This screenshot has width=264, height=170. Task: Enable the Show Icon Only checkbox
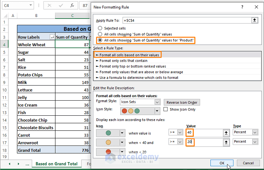click(x=166, y=109)
